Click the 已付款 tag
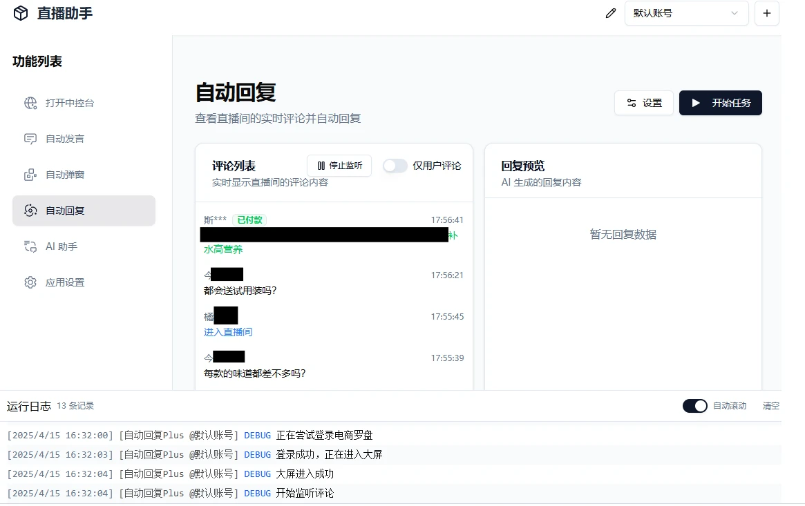 (x=249, y=220)
